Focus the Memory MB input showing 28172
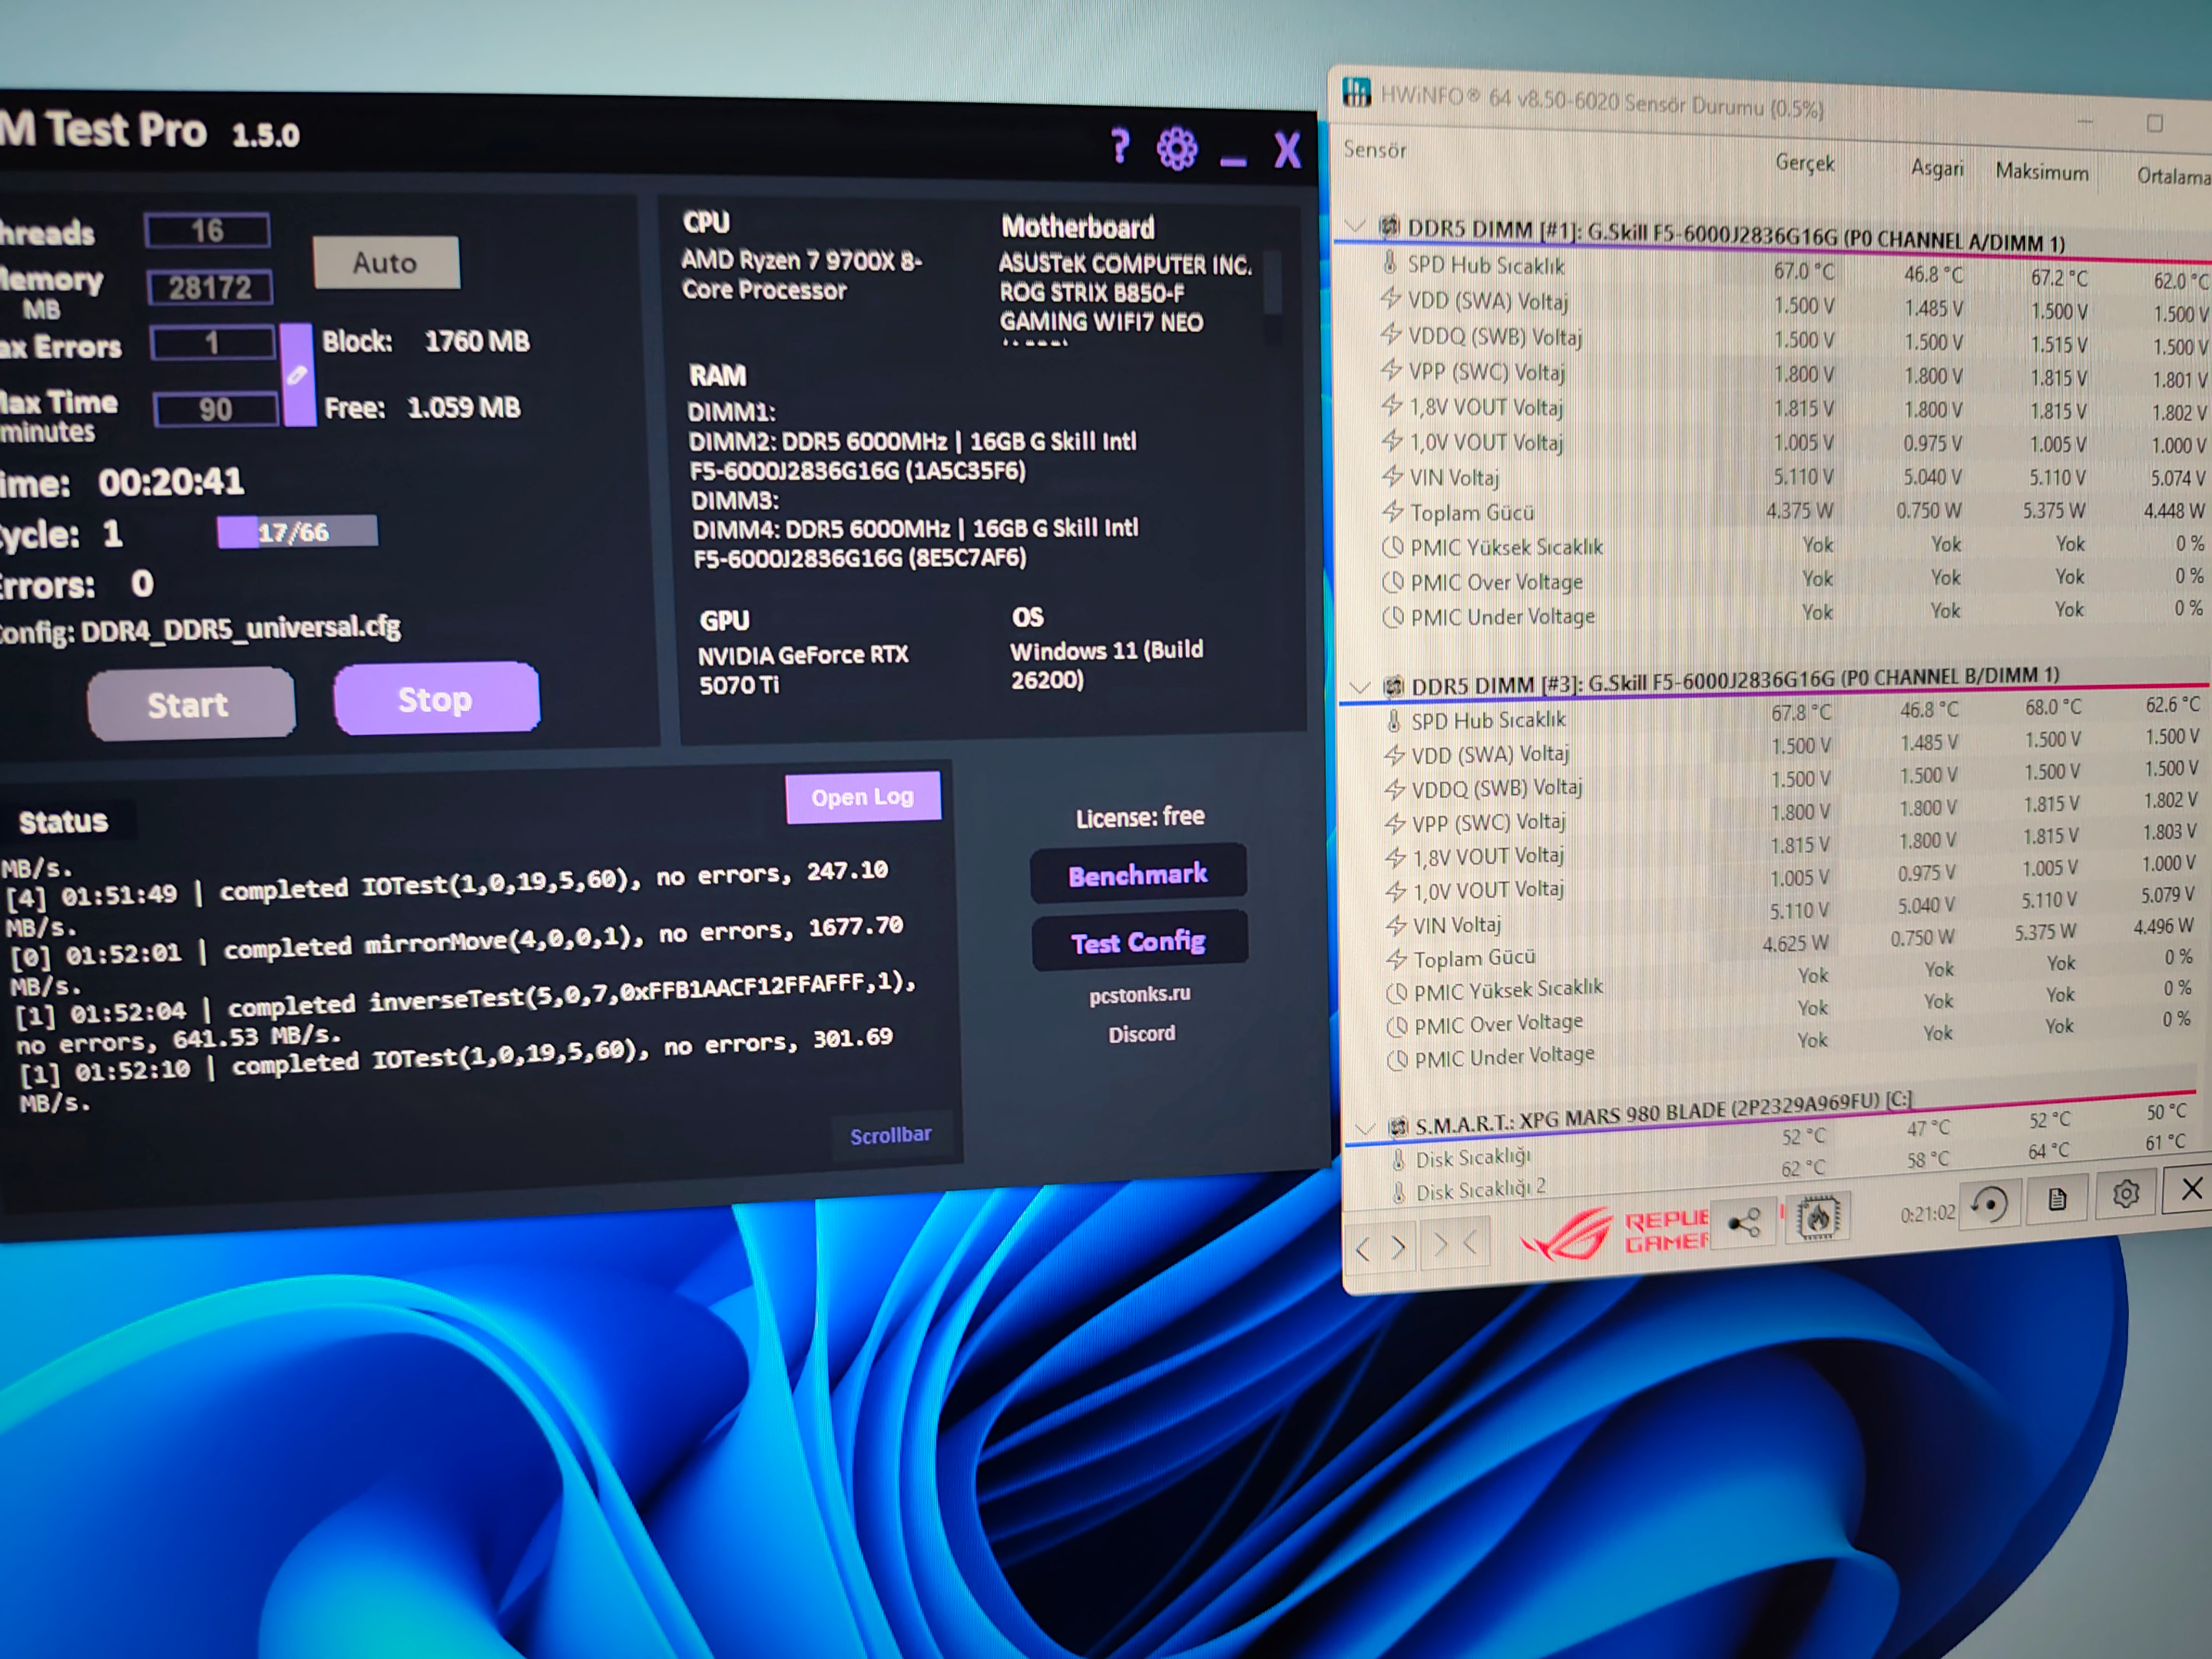Image resolution: width=2212 pixels, height=1659 pixels. coord(210,288)
